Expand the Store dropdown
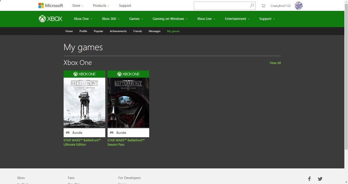The image size is (348, 184). coord(77,5)
